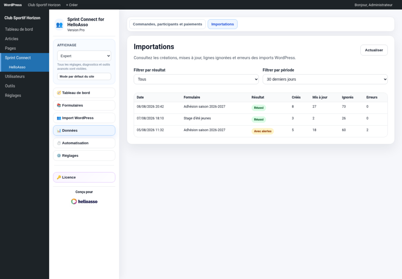Open the Formulaires section
Screen dimensions: 402x279
tap(84, 105)
